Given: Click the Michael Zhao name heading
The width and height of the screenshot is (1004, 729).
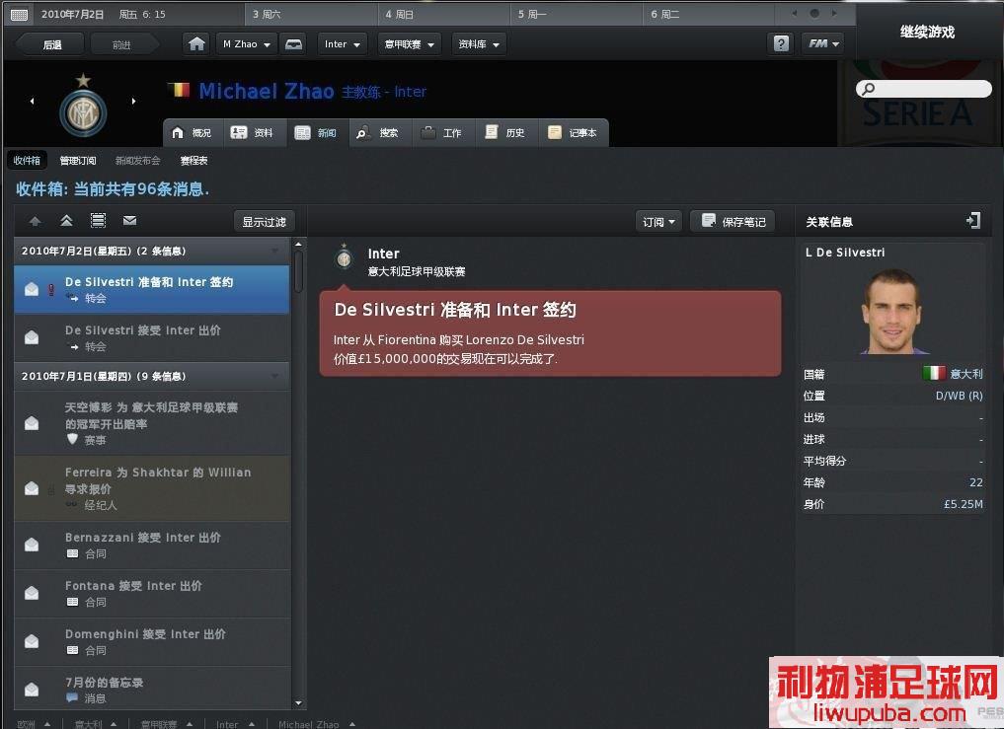Looking at the screenshot, I should 267,91.
